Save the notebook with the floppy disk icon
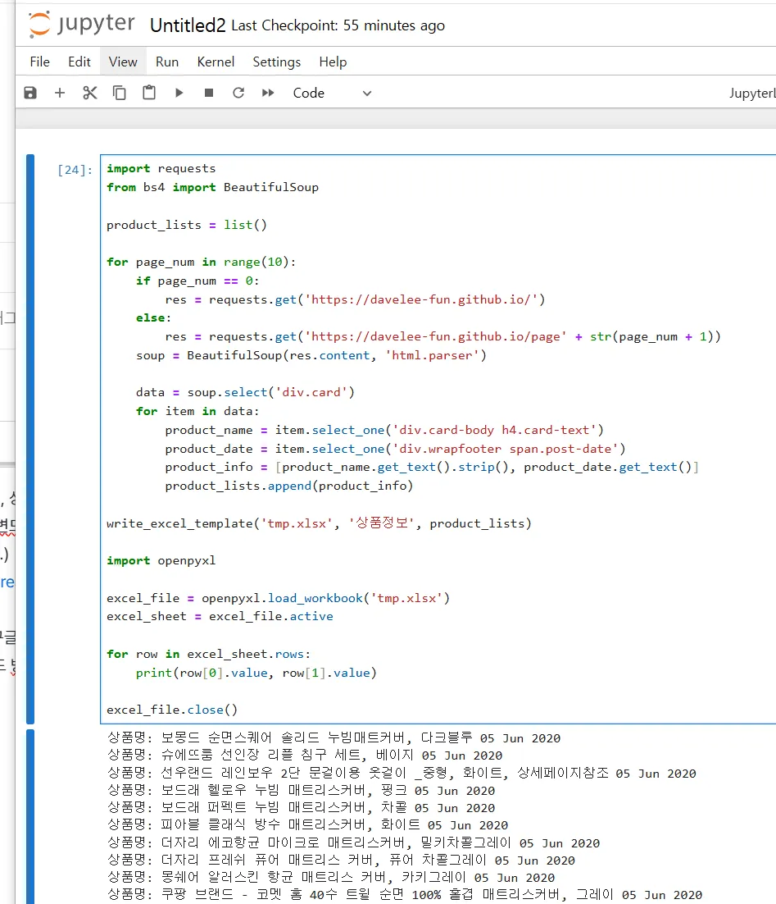Image resolution: width=776 pixels, height=904 pixels. tap(30, 93)
